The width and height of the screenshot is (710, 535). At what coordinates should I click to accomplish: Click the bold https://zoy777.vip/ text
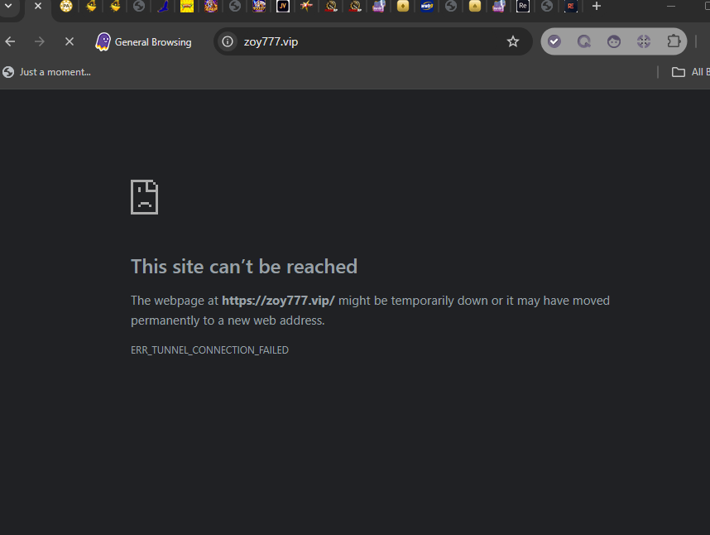(x=278, y=301)
